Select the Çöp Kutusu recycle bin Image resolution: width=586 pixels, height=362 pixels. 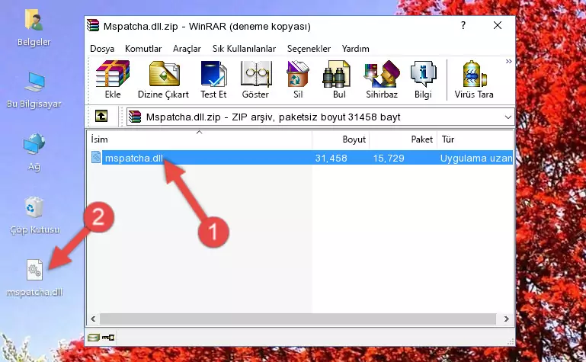point(34,216)
